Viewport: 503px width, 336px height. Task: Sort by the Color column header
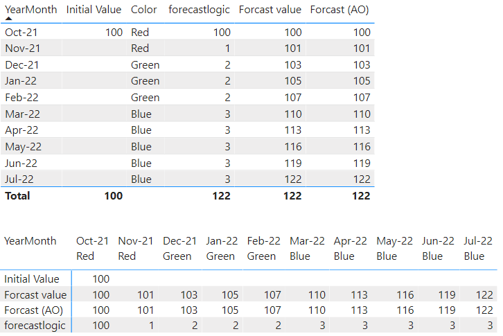[143, 10]
